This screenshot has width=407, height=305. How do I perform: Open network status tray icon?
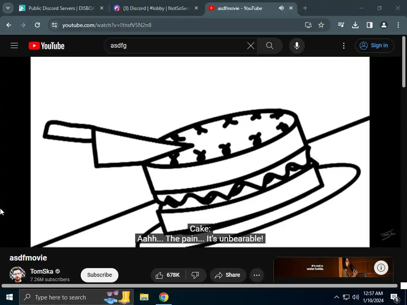coord(346,297)
